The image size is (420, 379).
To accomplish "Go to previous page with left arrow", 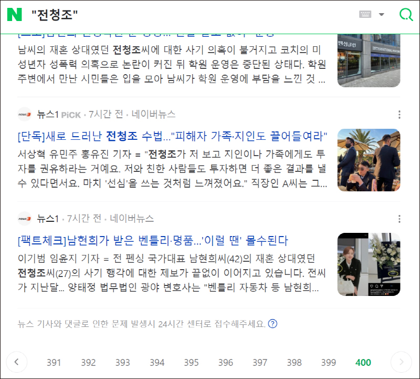I will click(17, 362).
